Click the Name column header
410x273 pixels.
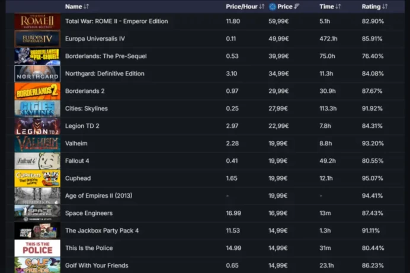point(73,7)
